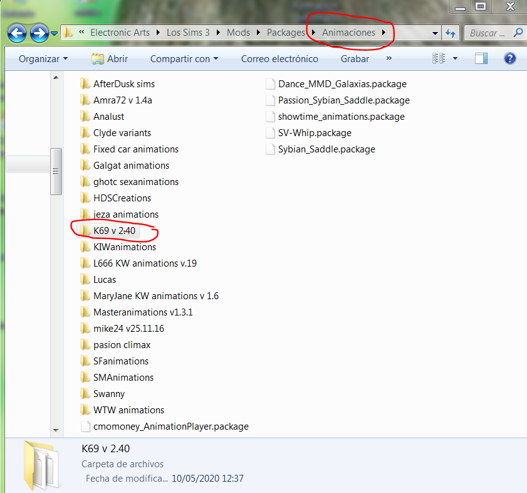Select the Analust folder
The height and width of the screenshot is (493, 527).
(x=102, y=117)
